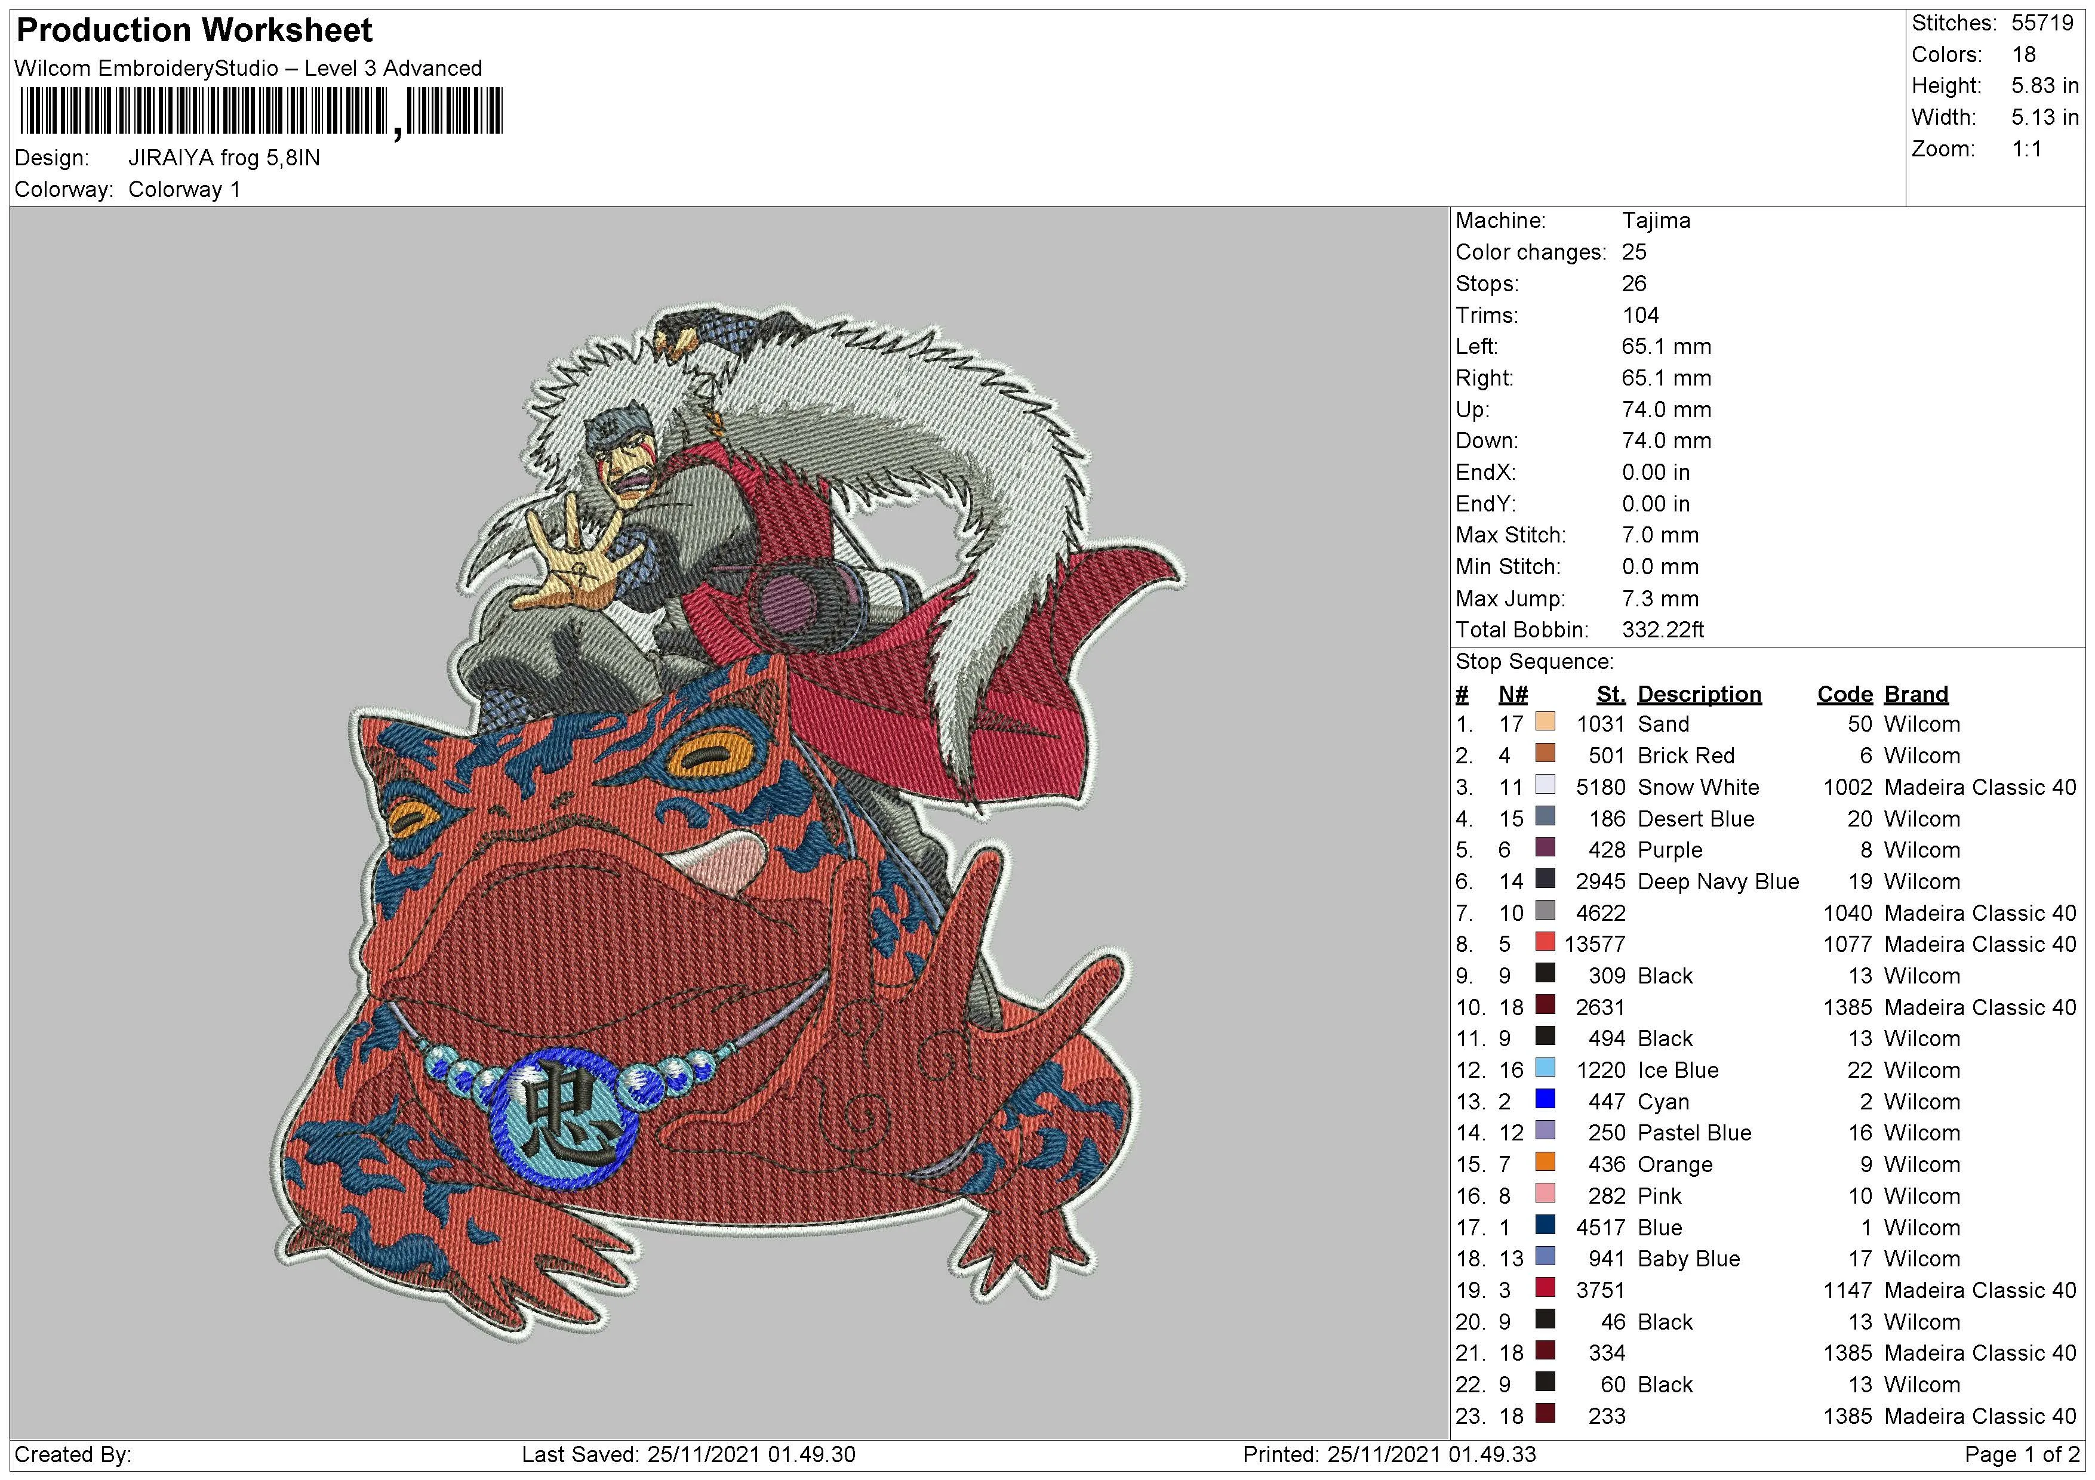Image resolution: width=2095 pixels, height=1480 pixels.
Task: Click the swatch in stop 8 with 13577 stitches
Action: [1545, 942]
